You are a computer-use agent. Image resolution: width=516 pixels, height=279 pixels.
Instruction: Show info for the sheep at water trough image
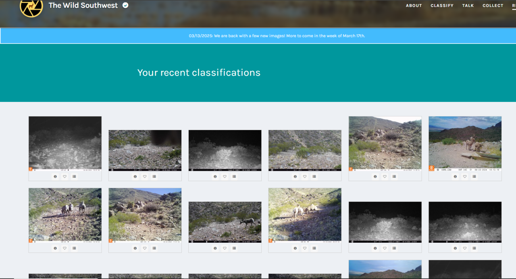[455, 176]
